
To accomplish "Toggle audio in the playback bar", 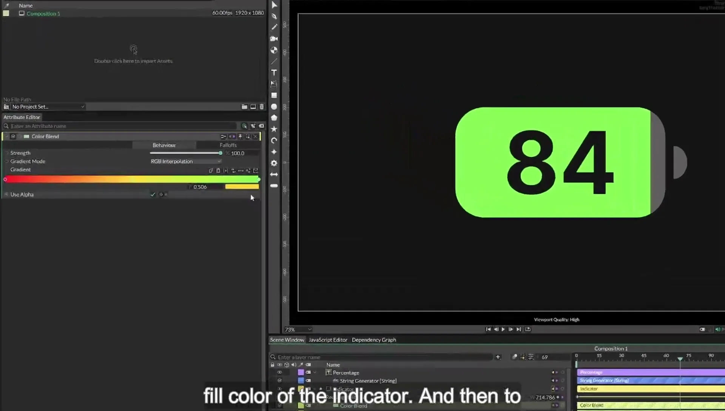I will click(x=717, y=329).
